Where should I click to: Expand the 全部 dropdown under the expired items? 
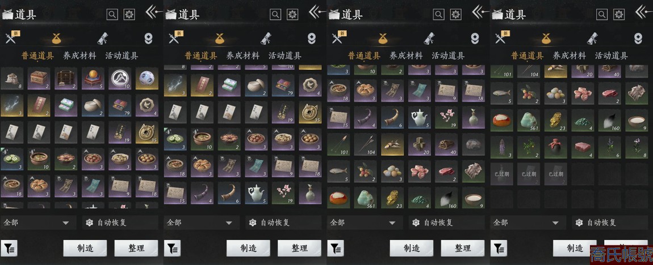[x=528, y=223]
